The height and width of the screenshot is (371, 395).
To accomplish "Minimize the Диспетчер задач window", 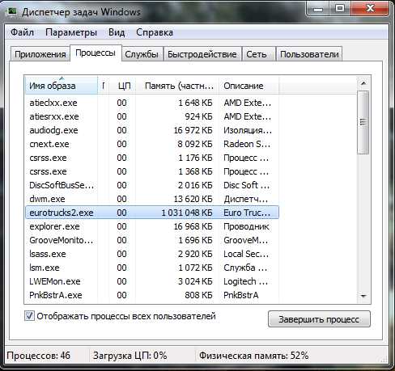I will point(318,9).
